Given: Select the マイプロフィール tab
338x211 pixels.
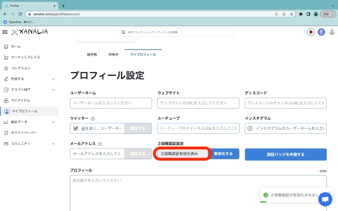Looking at the screenshot, I should 143,55.
